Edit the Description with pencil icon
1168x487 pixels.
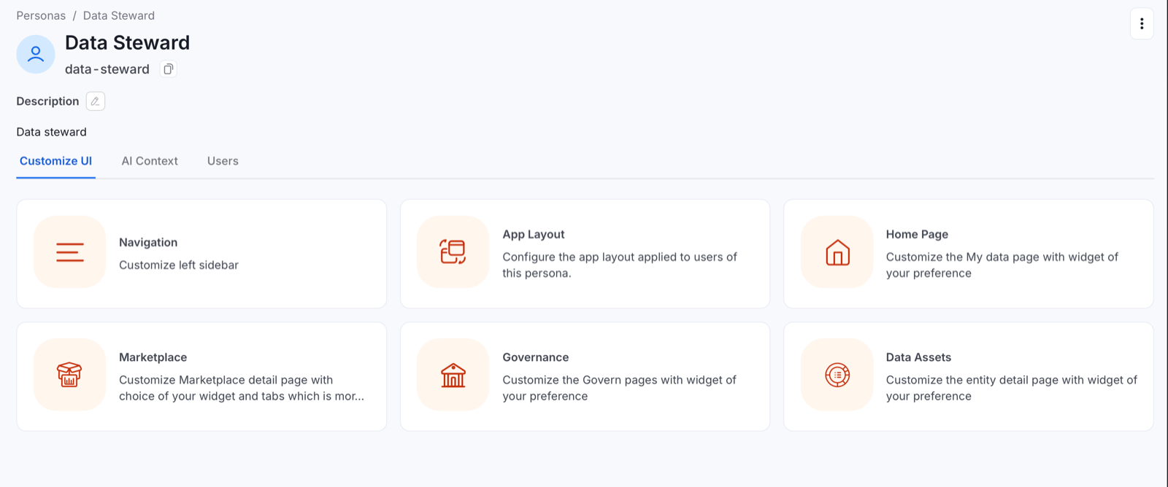coord(96,101)
